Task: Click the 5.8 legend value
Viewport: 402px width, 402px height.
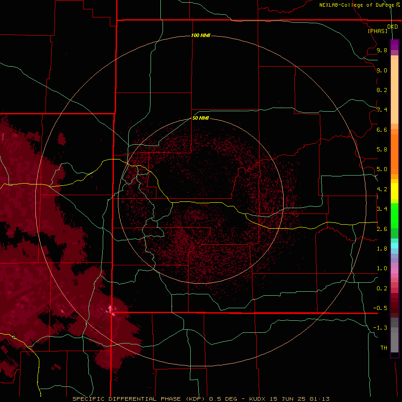Action: (x=382, y=150)
